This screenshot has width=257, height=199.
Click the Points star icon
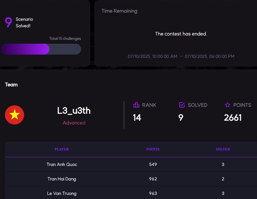pyautogui.click(x=227, y=105)
